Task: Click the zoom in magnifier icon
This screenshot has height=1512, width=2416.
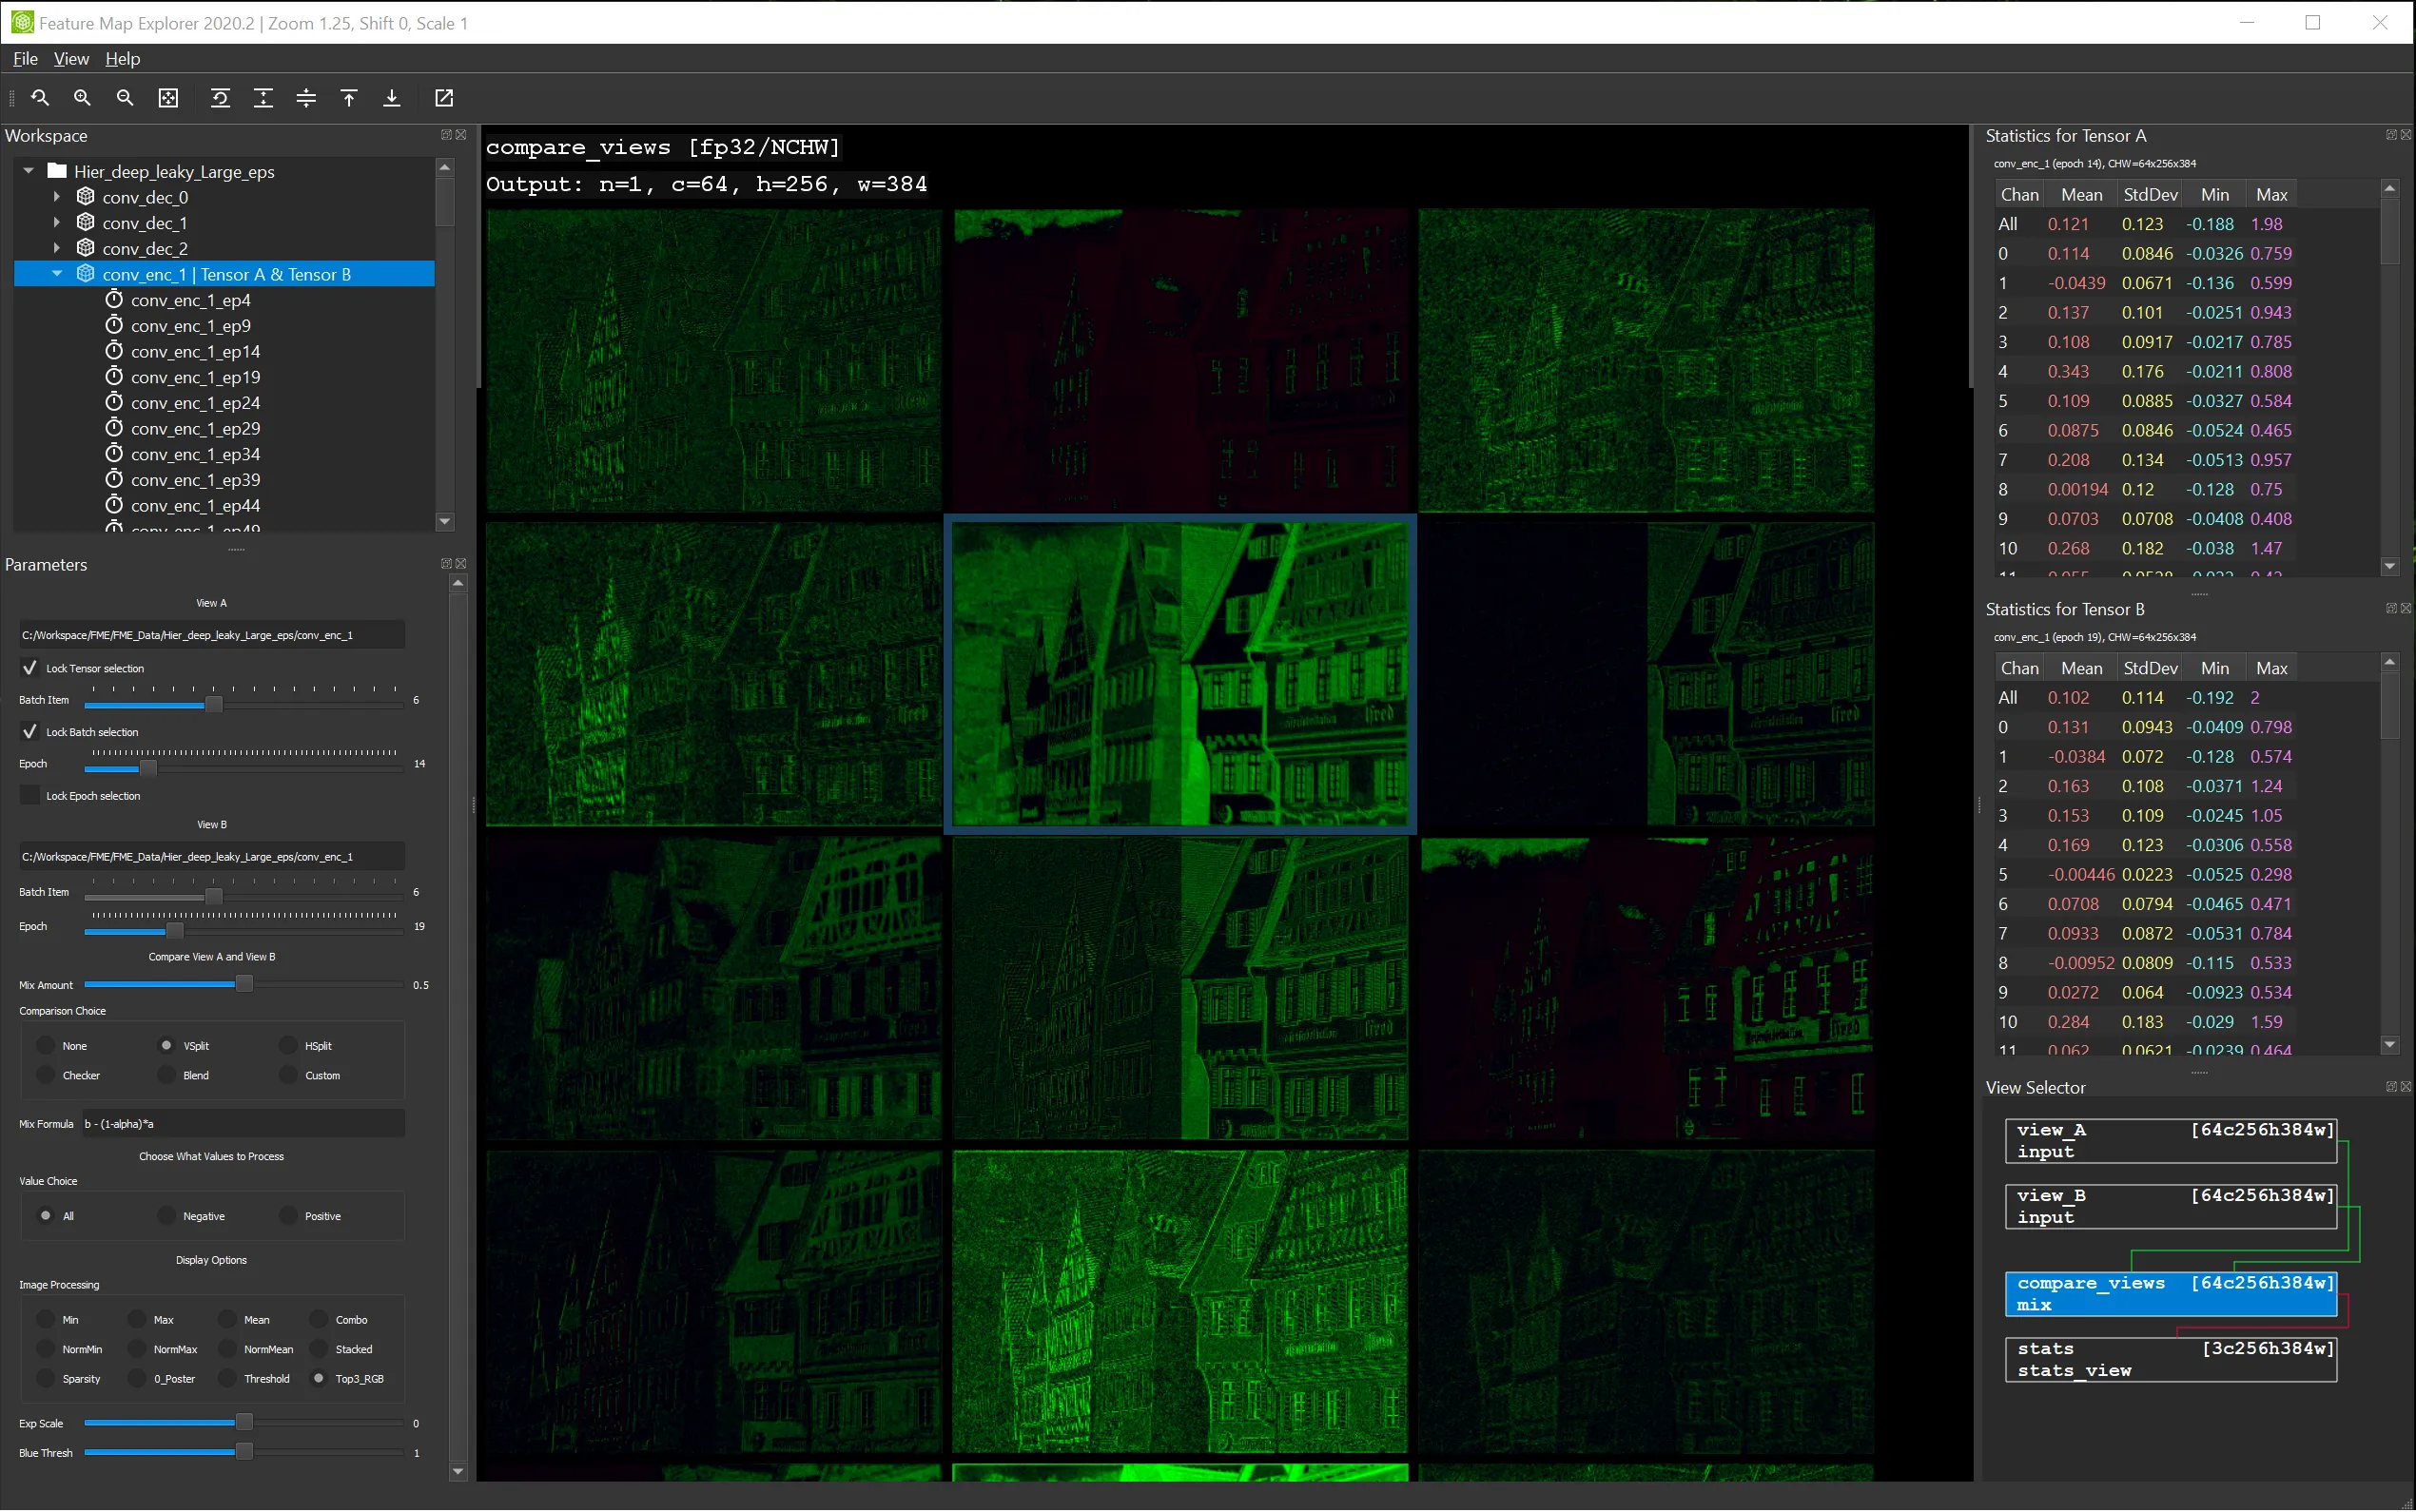Action: pos(82,98)
